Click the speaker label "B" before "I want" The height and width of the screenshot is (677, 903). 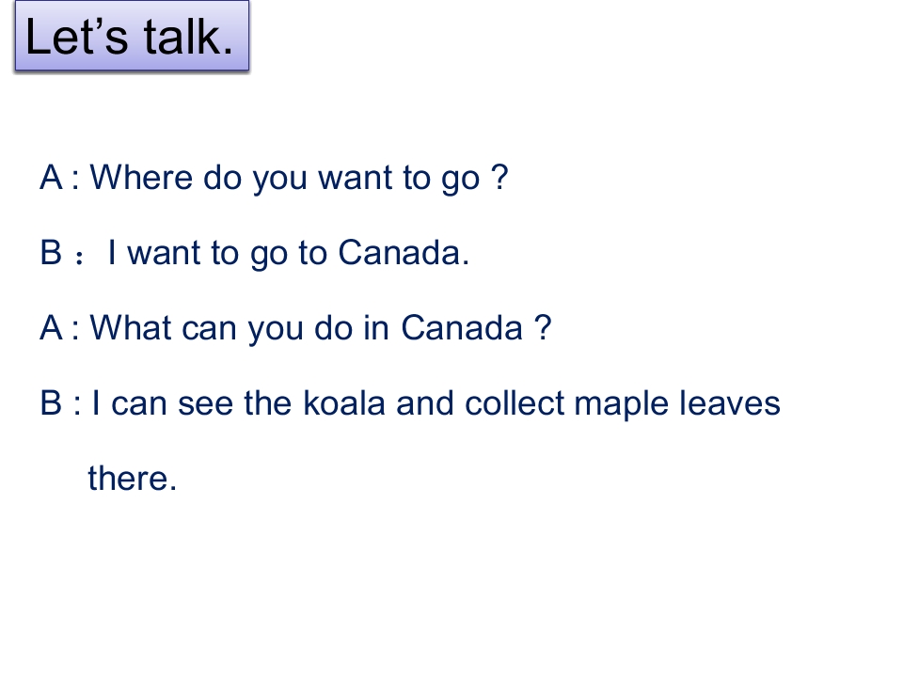point(51,253)
